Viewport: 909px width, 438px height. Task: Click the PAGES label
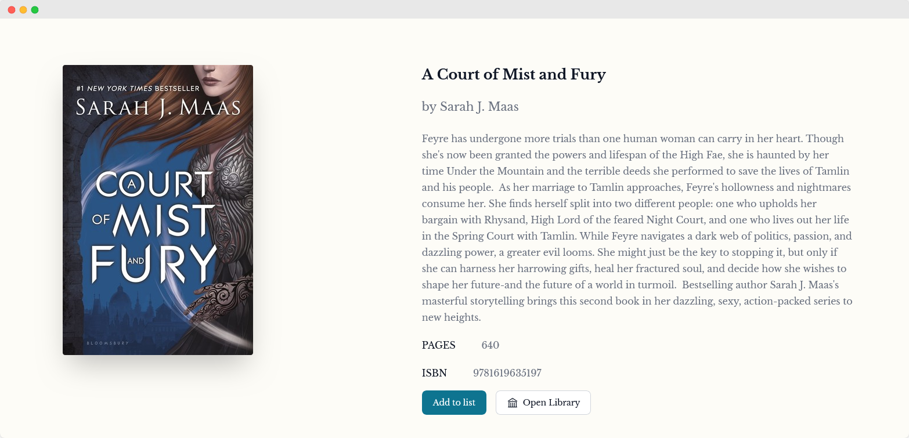pyautogui.click(x=439, y=345)
